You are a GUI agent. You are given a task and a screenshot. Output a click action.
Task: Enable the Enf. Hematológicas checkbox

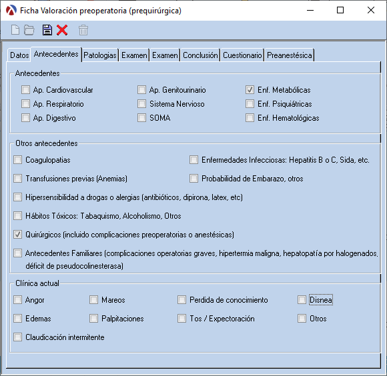(250, 118)
